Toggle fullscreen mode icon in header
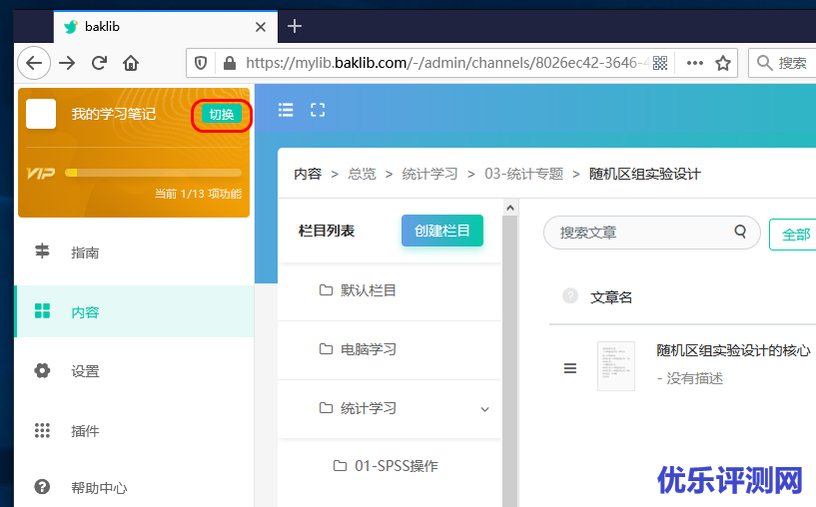The image size is (816, 507). click(318, 110)
